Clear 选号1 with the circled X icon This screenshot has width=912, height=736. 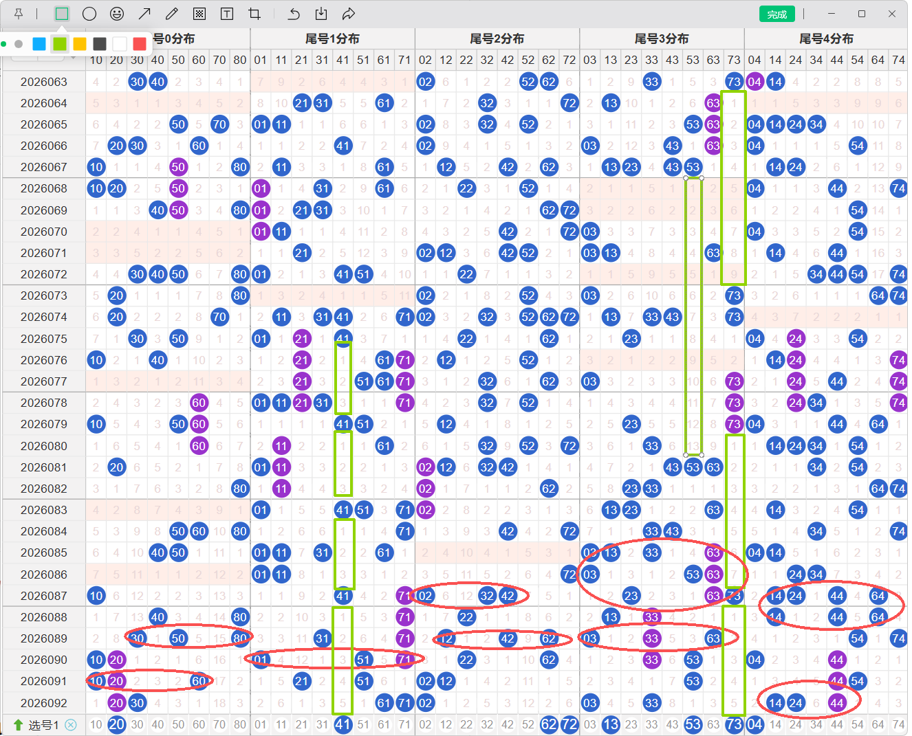click(71, 725)
